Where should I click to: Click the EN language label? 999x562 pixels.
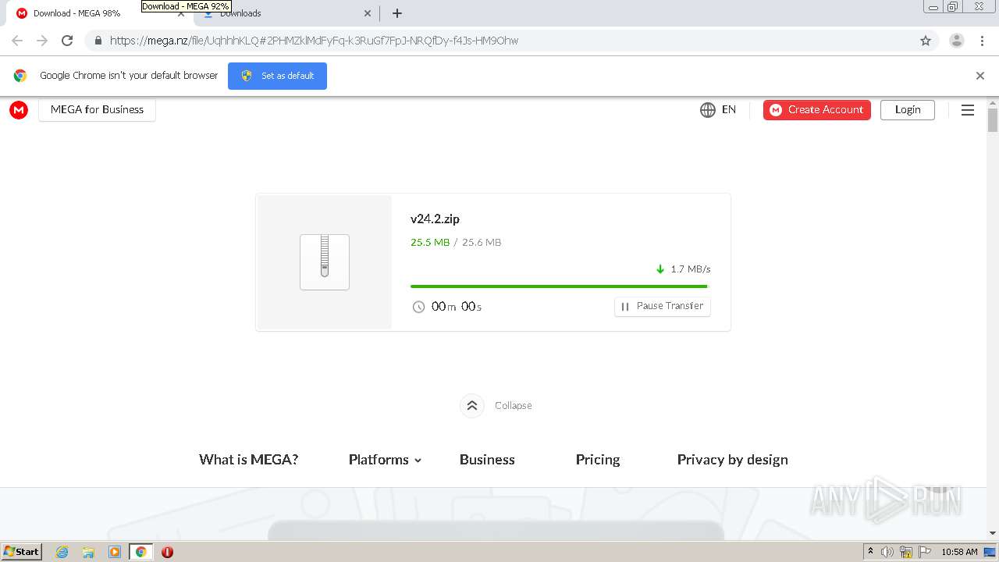pyautogui.click(x=729, y=110)
